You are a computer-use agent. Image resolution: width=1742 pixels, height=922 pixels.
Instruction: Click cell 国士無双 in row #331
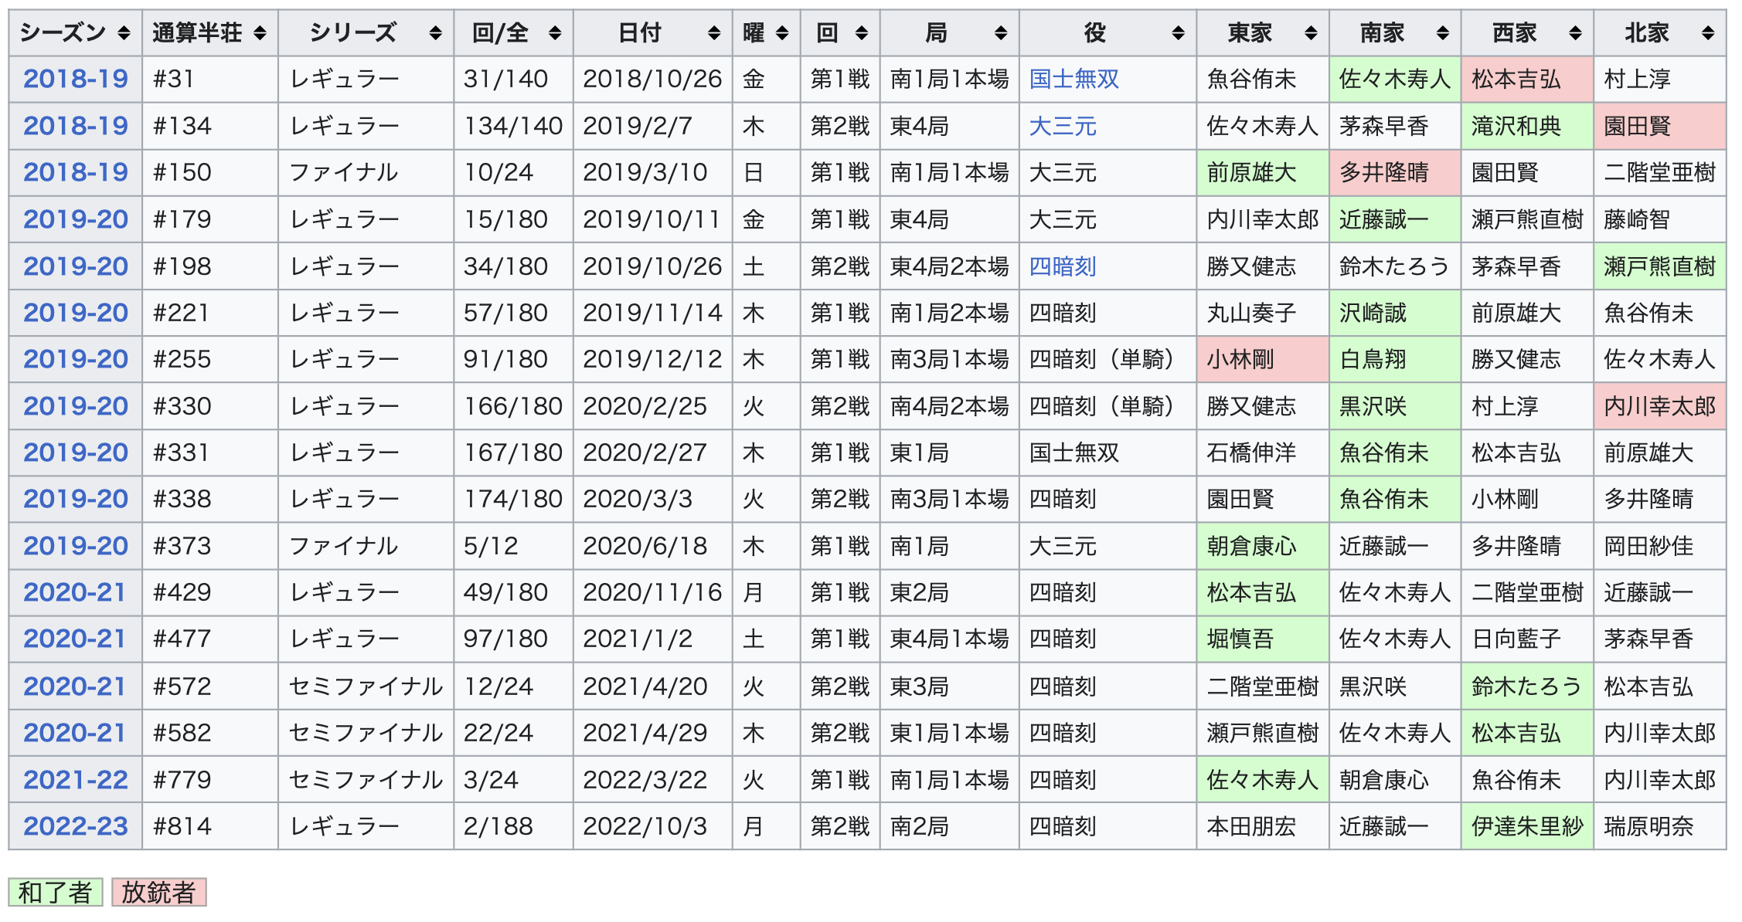[1107, 453]
